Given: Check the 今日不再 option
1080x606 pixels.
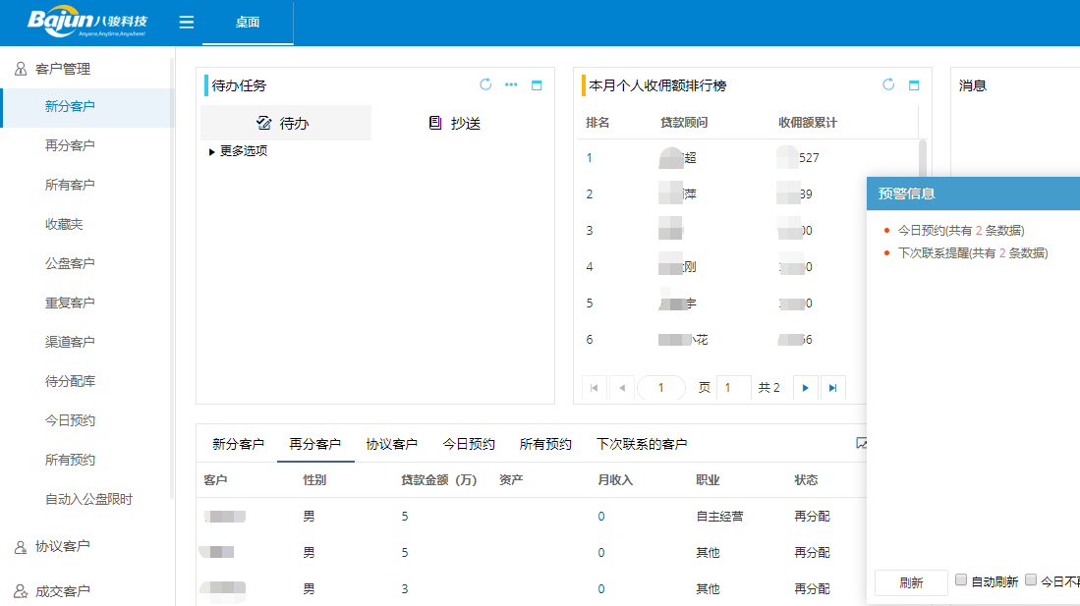Looking at the screenshot, I should (x=1030, y=581).
